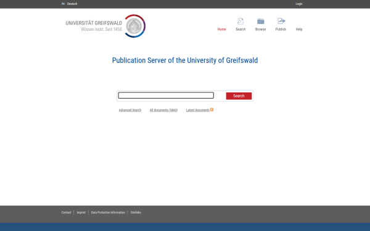Screen dimensions: 370x231
Task: Open the Sitelinks footer link
Action: (x=136, y=213)
